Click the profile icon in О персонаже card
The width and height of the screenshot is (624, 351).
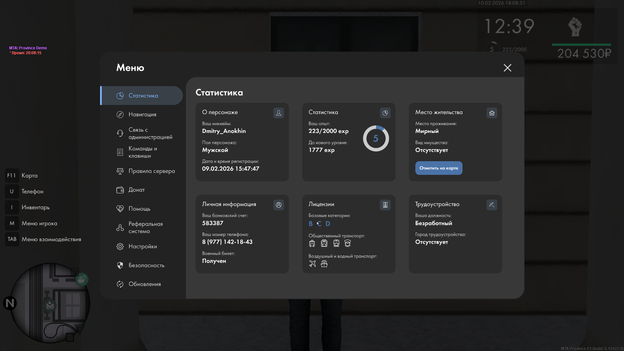(x=279, y=113)
